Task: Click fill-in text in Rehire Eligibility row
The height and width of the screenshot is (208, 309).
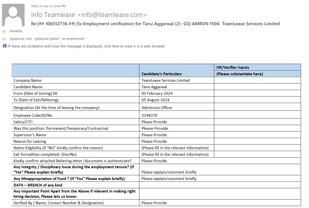Action: pyautogui.click(x=175, y=148)
